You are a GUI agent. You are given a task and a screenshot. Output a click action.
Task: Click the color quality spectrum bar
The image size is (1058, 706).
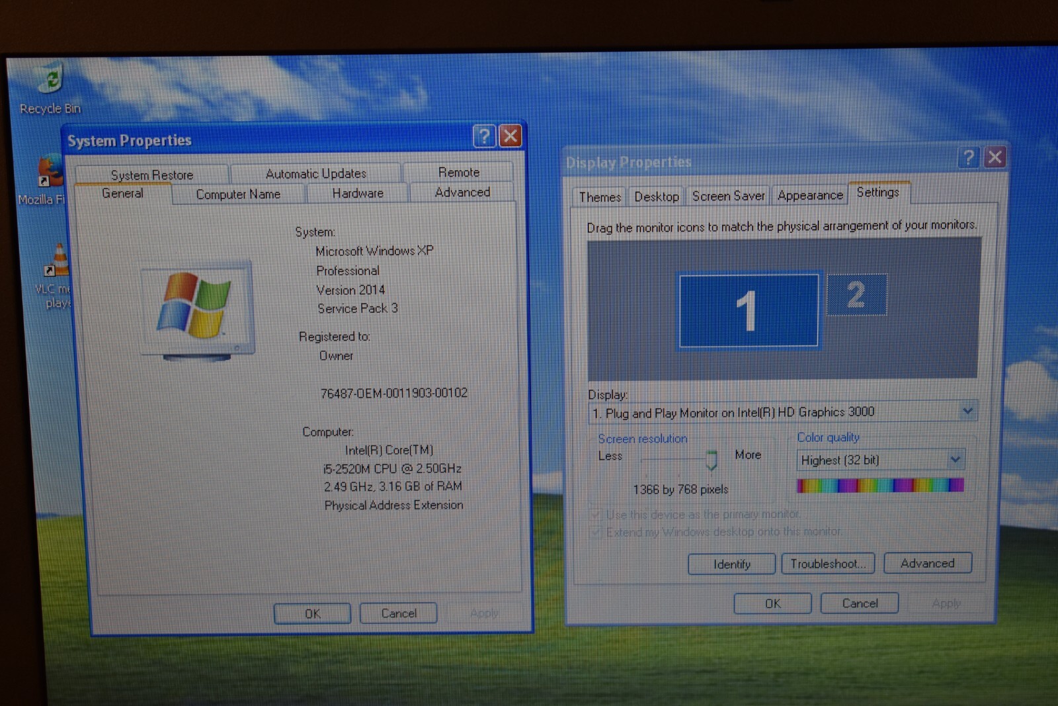pos(880,486)
